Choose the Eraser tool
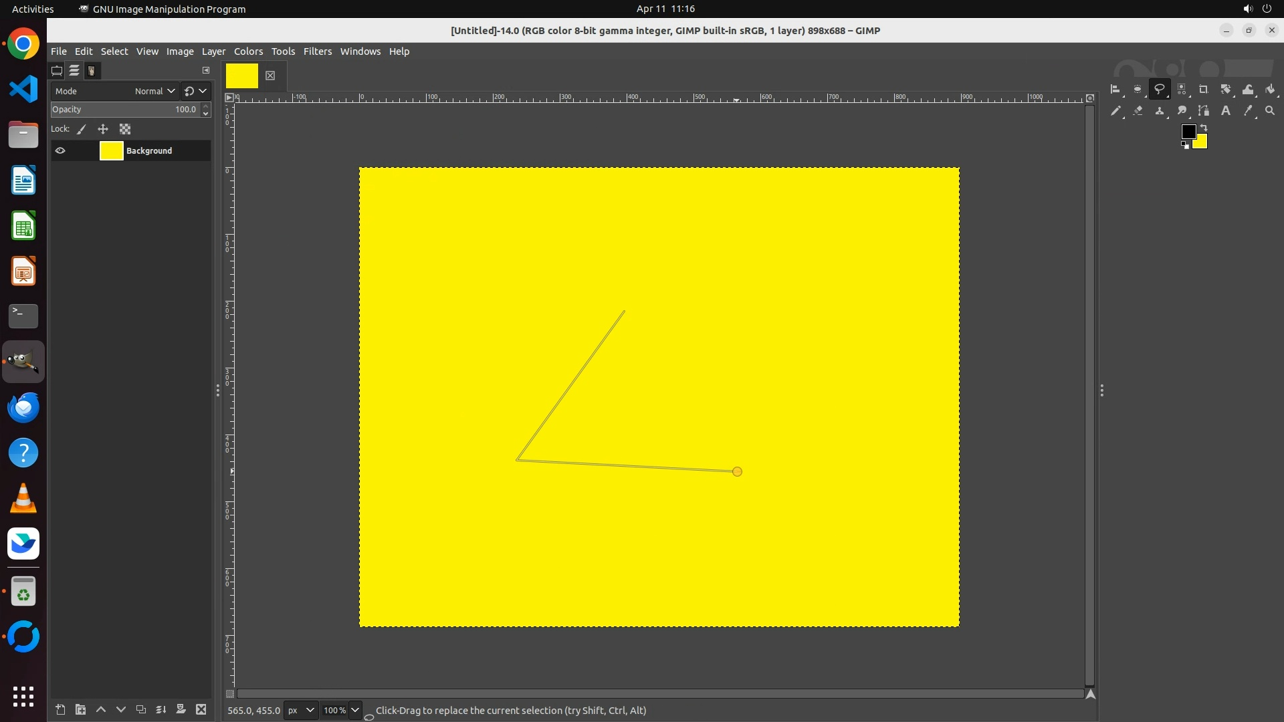The image size is (1284, 722). point(1138,111)
